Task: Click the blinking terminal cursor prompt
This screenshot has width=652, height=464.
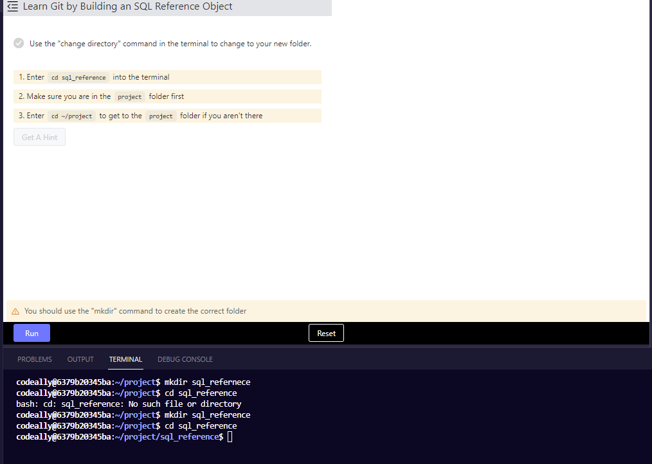Action: click(x=229, y=436)
